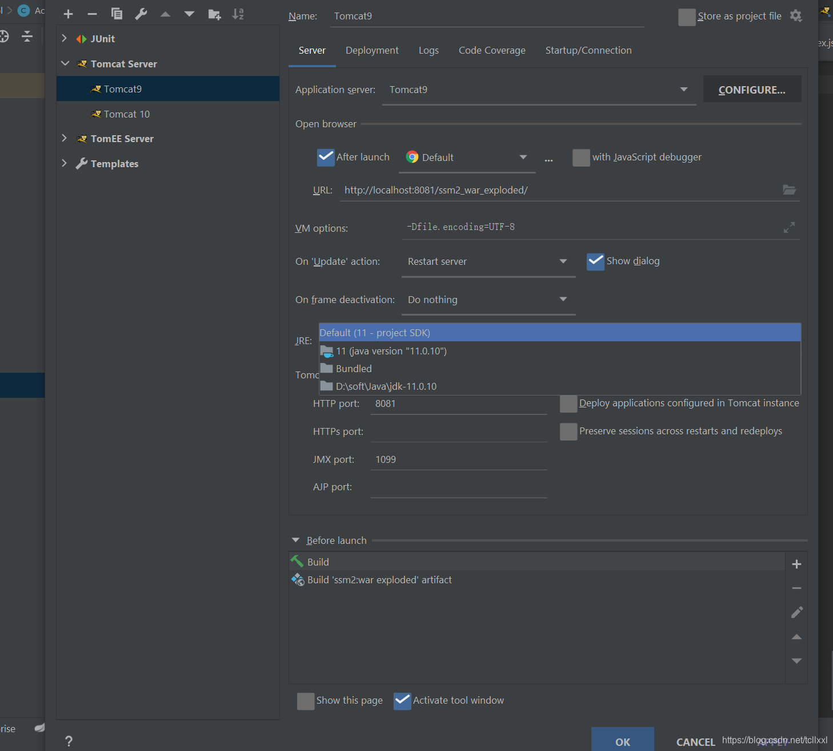
Task: Open On frame deactivation dropdown
Action: pos(488,300)
